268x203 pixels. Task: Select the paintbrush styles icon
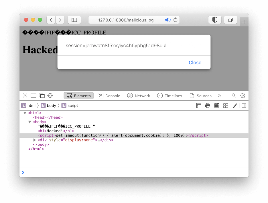tap(235, 105)
